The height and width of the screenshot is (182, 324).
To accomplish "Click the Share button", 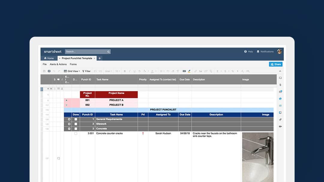I will coord(275,64).
